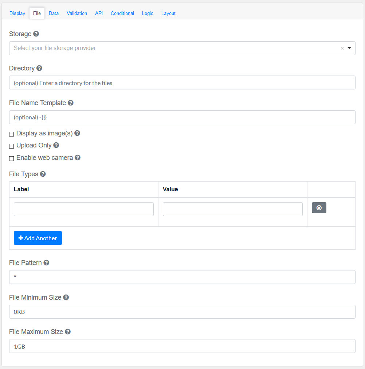The width and height of the screenshot is (365, 369).
Task: Check the Upload Only option
Action: point(12,146)
